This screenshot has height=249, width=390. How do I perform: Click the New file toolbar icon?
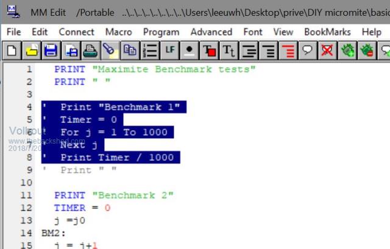point(12,50)
